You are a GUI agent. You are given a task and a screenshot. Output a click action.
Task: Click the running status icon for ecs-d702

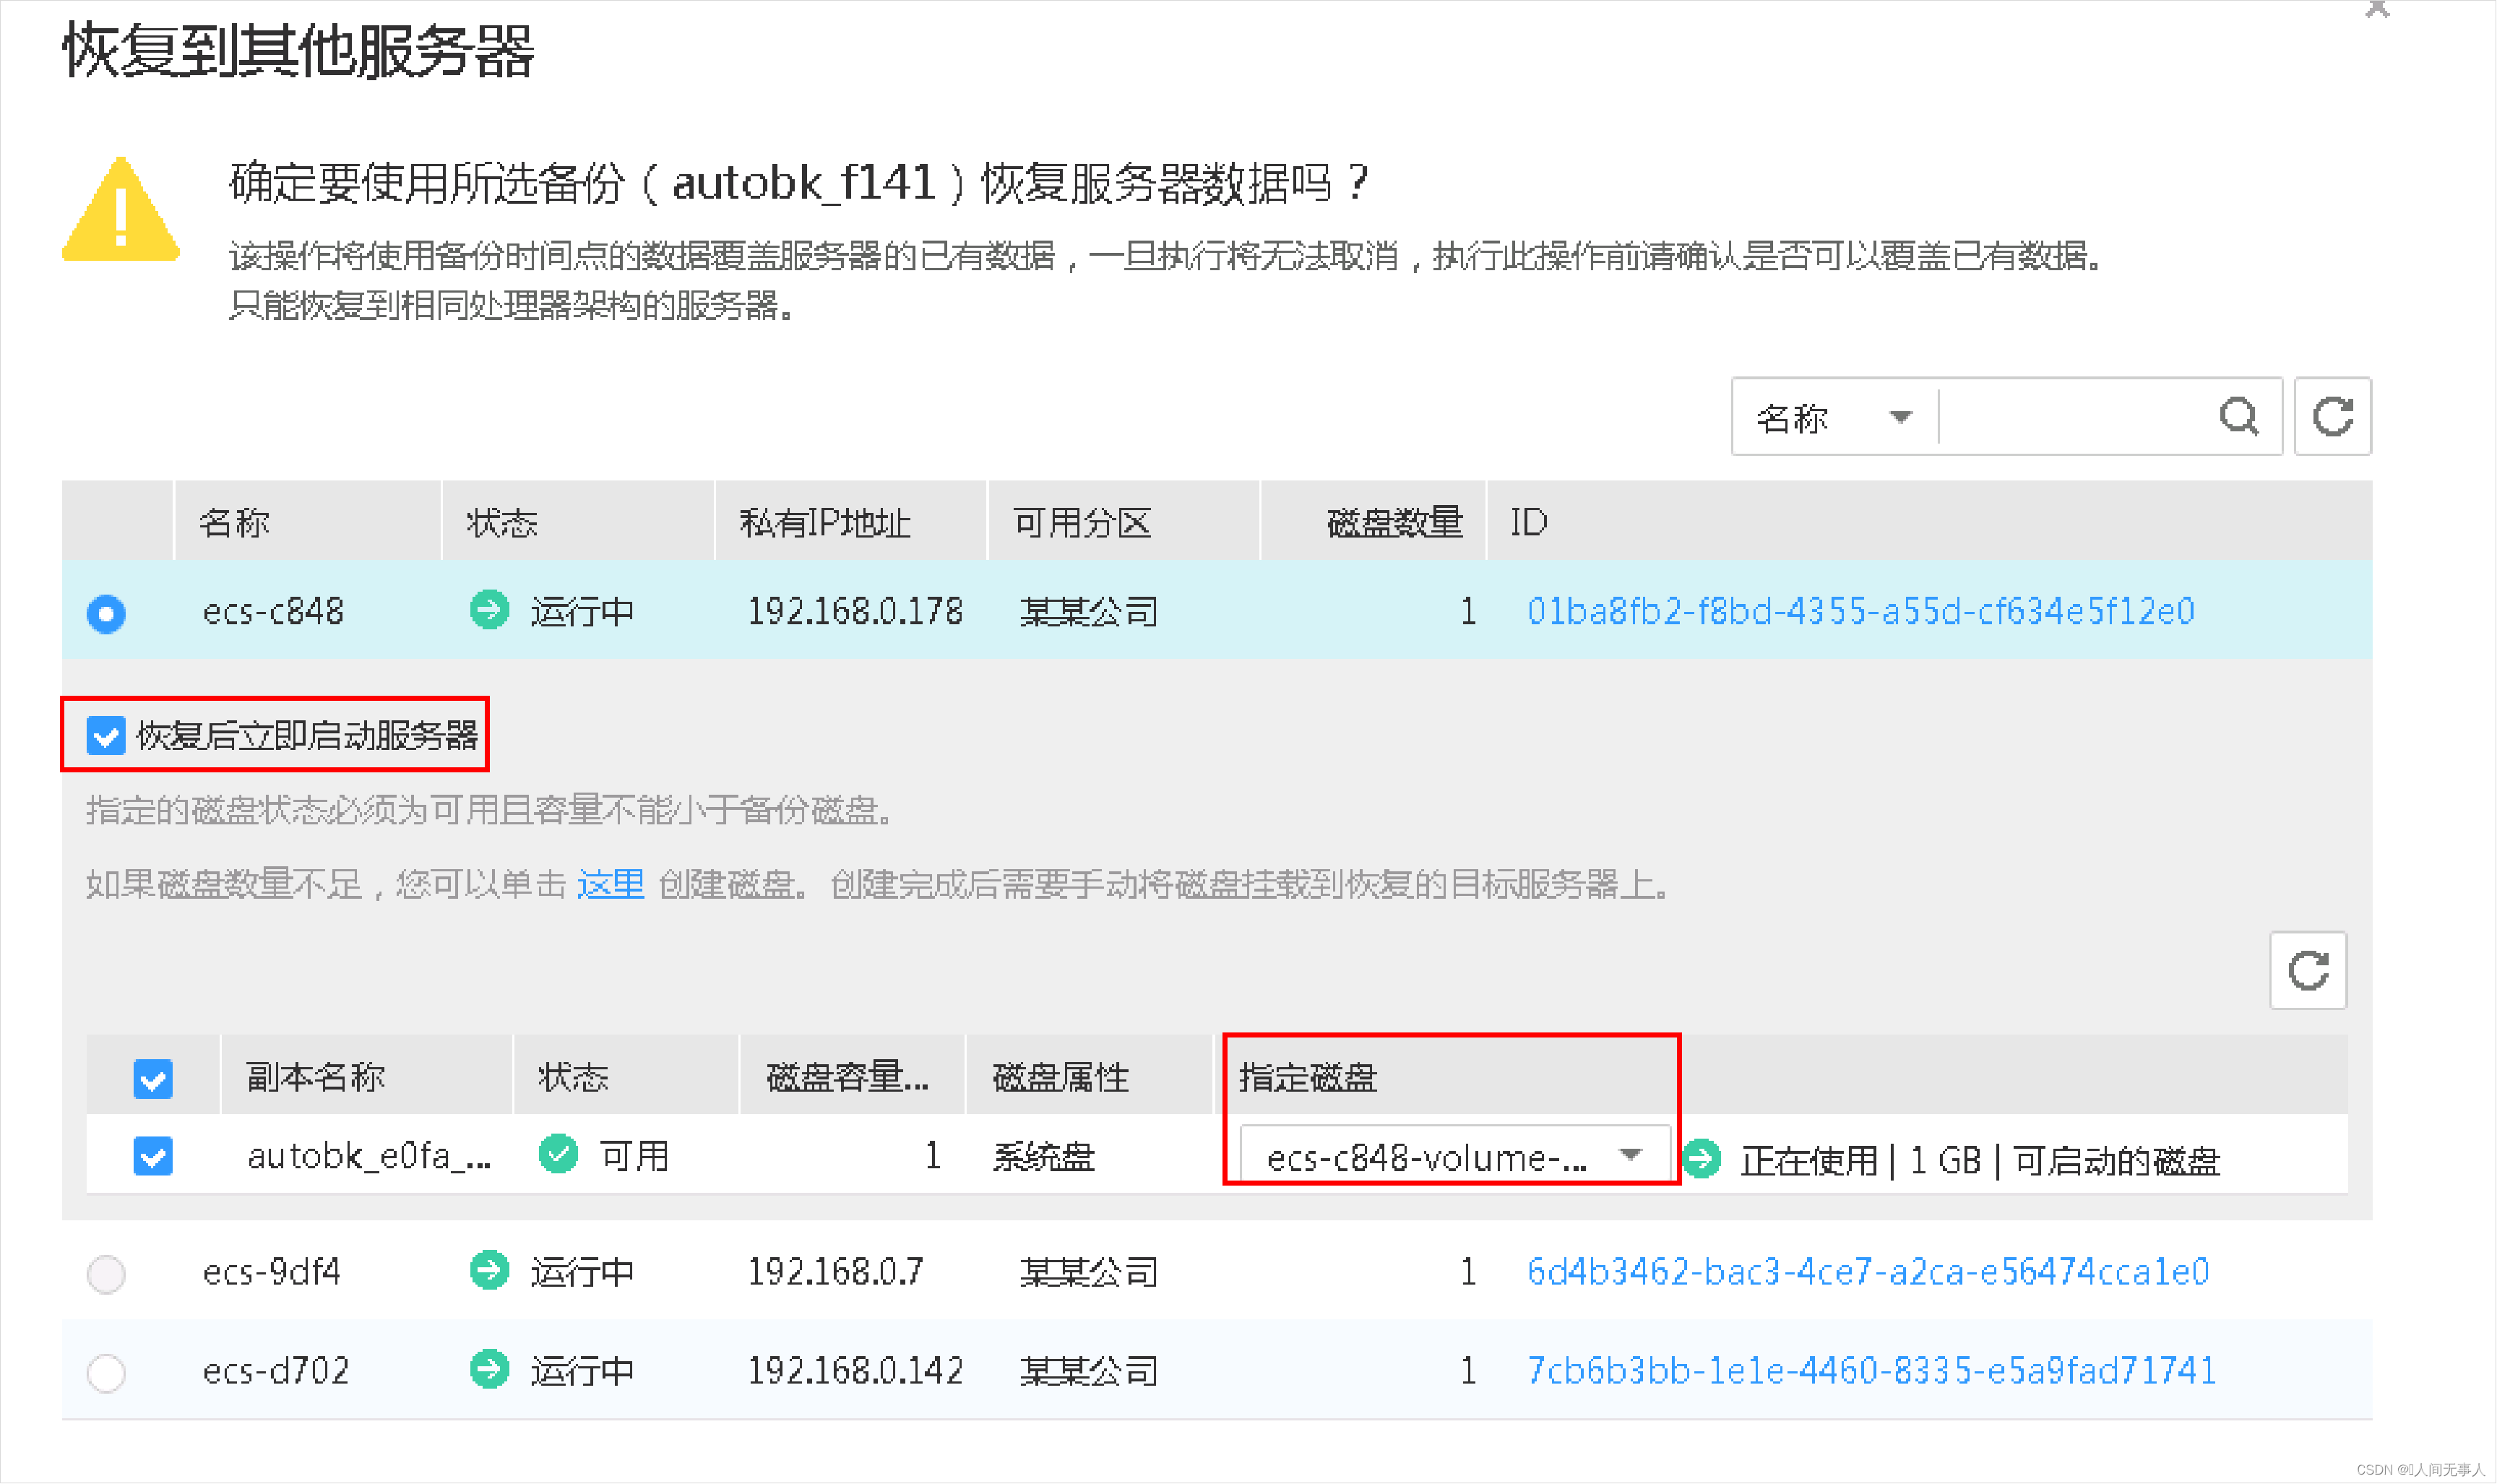coord(489,1369)
